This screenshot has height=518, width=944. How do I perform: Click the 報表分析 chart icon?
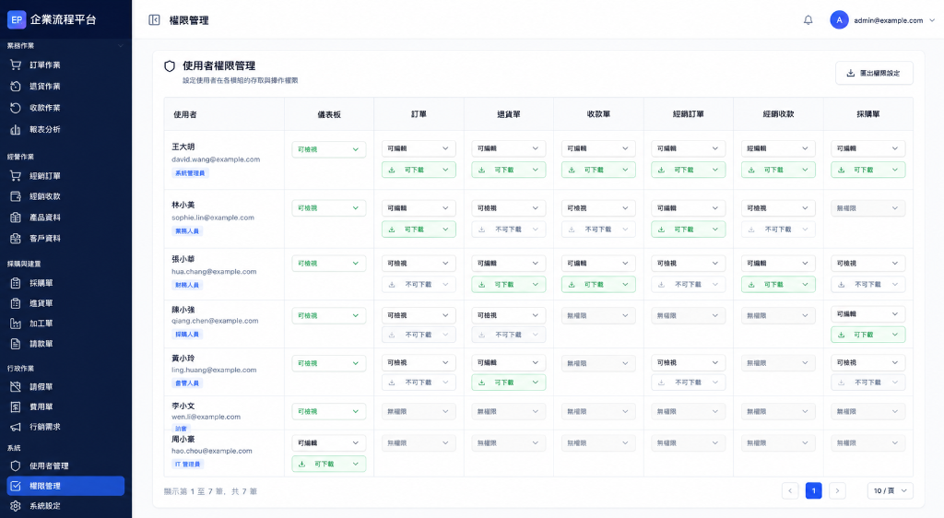16,129
